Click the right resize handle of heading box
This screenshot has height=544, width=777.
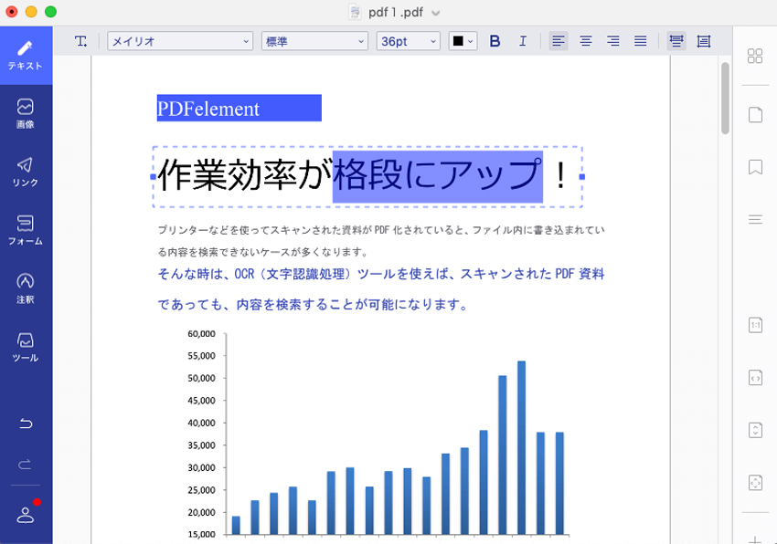coord(582,177)
